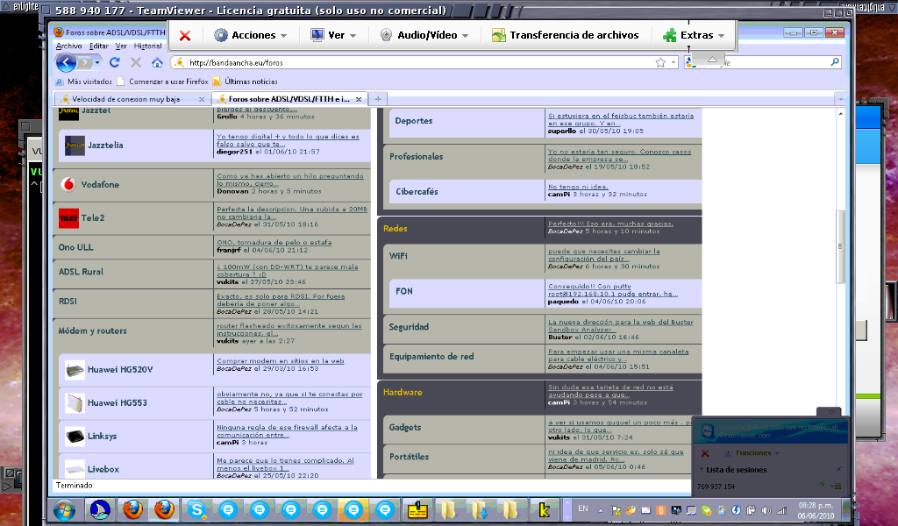Click Firefox reload page icon
898x526 pixels.
point(114,63)
